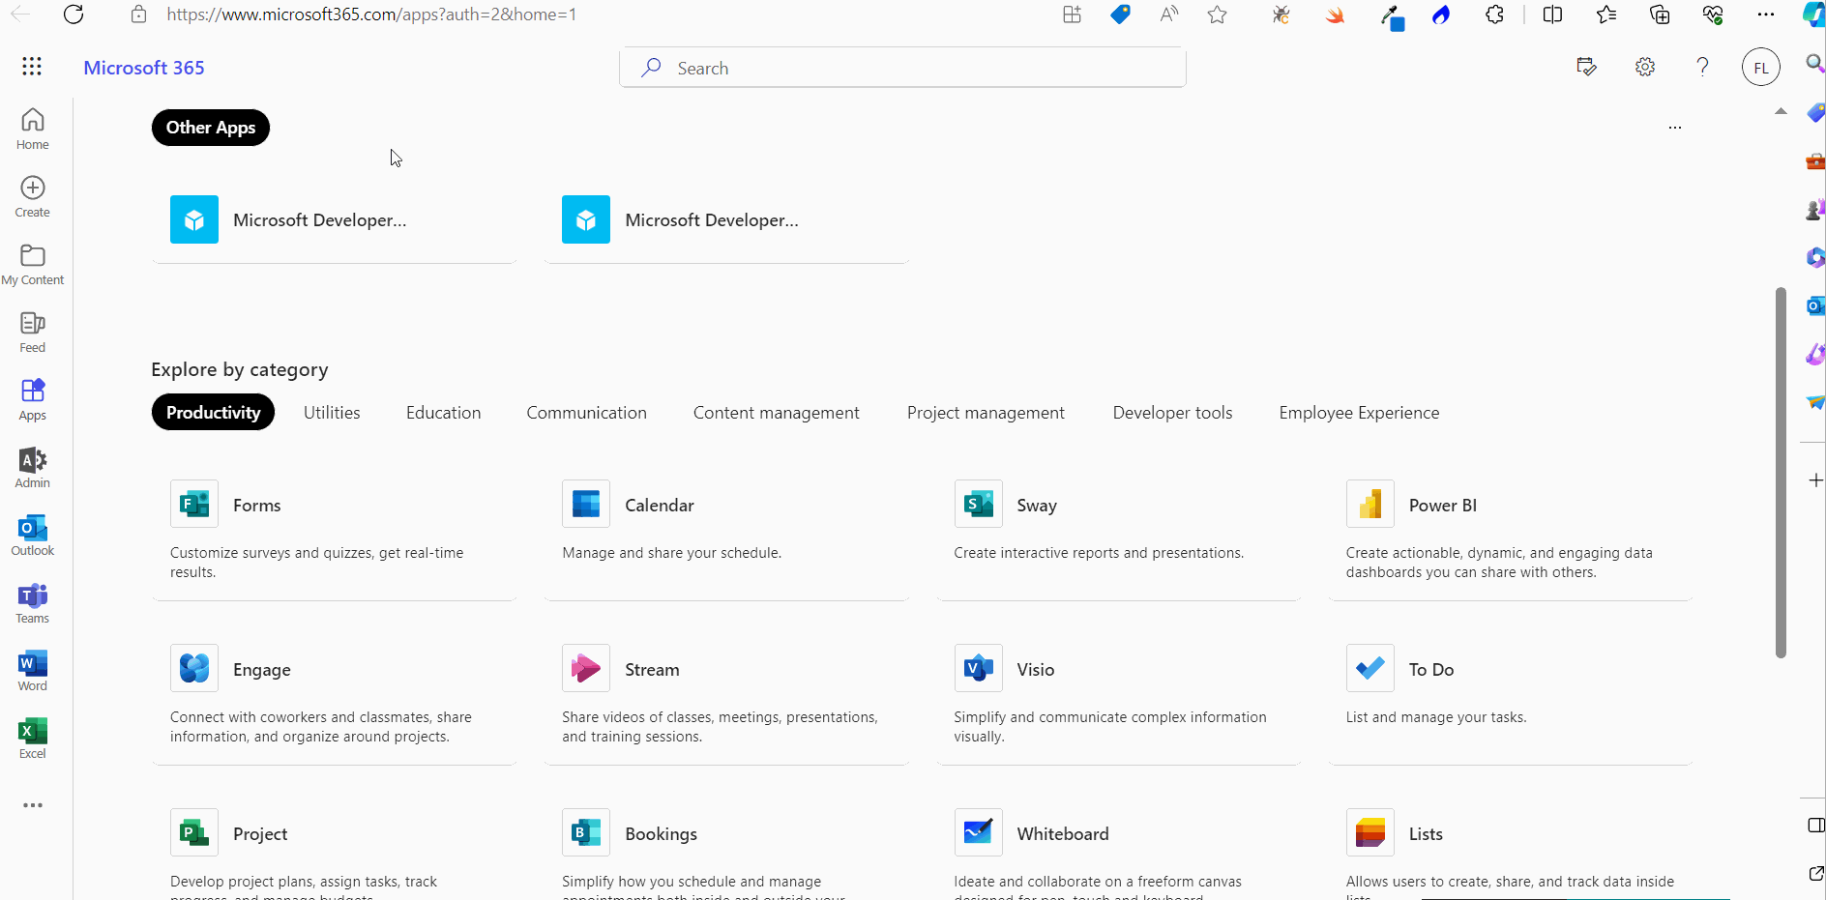This screenshot has height=900, width=1826.
Task: Open browser Read aloud icon
Action: pos(1169,15)
